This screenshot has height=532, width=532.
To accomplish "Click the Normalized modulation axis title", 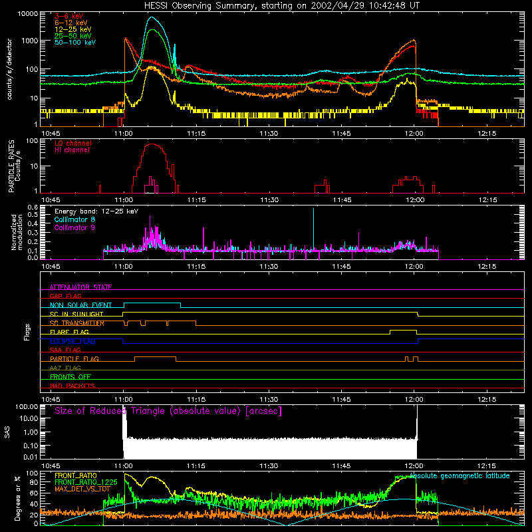I will click(17, 232).
